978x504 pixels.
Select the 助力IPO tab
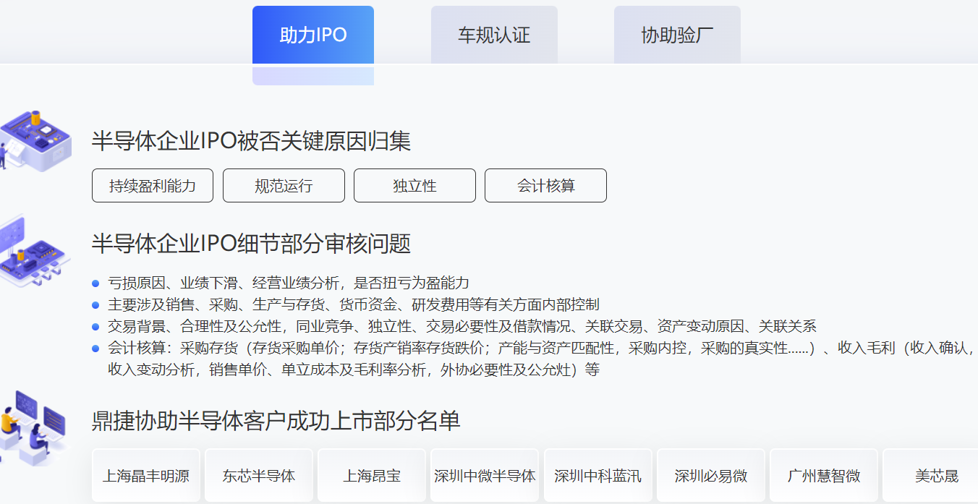click(x=313, y=35)
